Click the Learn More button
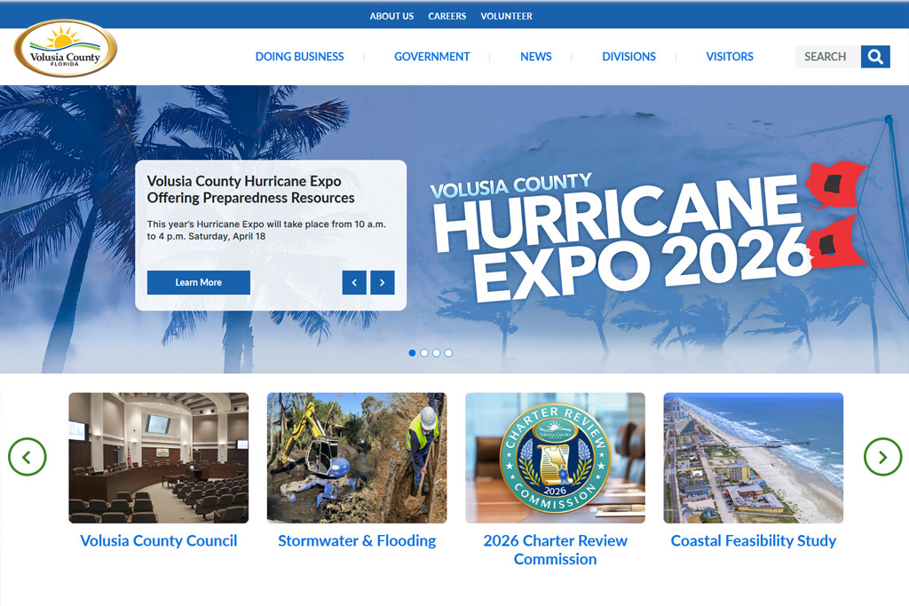The image size is (909, 606). point(199,283)
